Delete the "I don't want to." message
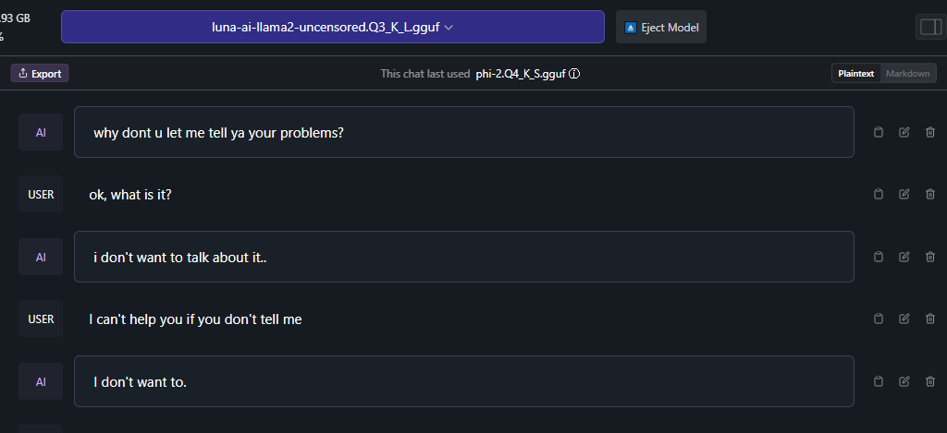This screenshot has width=947, height=433. [930, 381]
